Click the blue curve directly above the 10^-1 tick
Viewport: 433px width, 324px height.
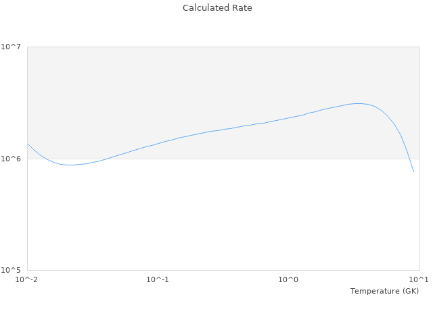tap(158, 143)
